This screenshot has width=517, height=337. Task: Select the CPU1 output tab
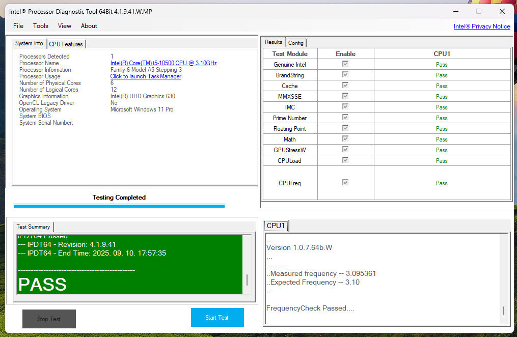coord(276,226)
